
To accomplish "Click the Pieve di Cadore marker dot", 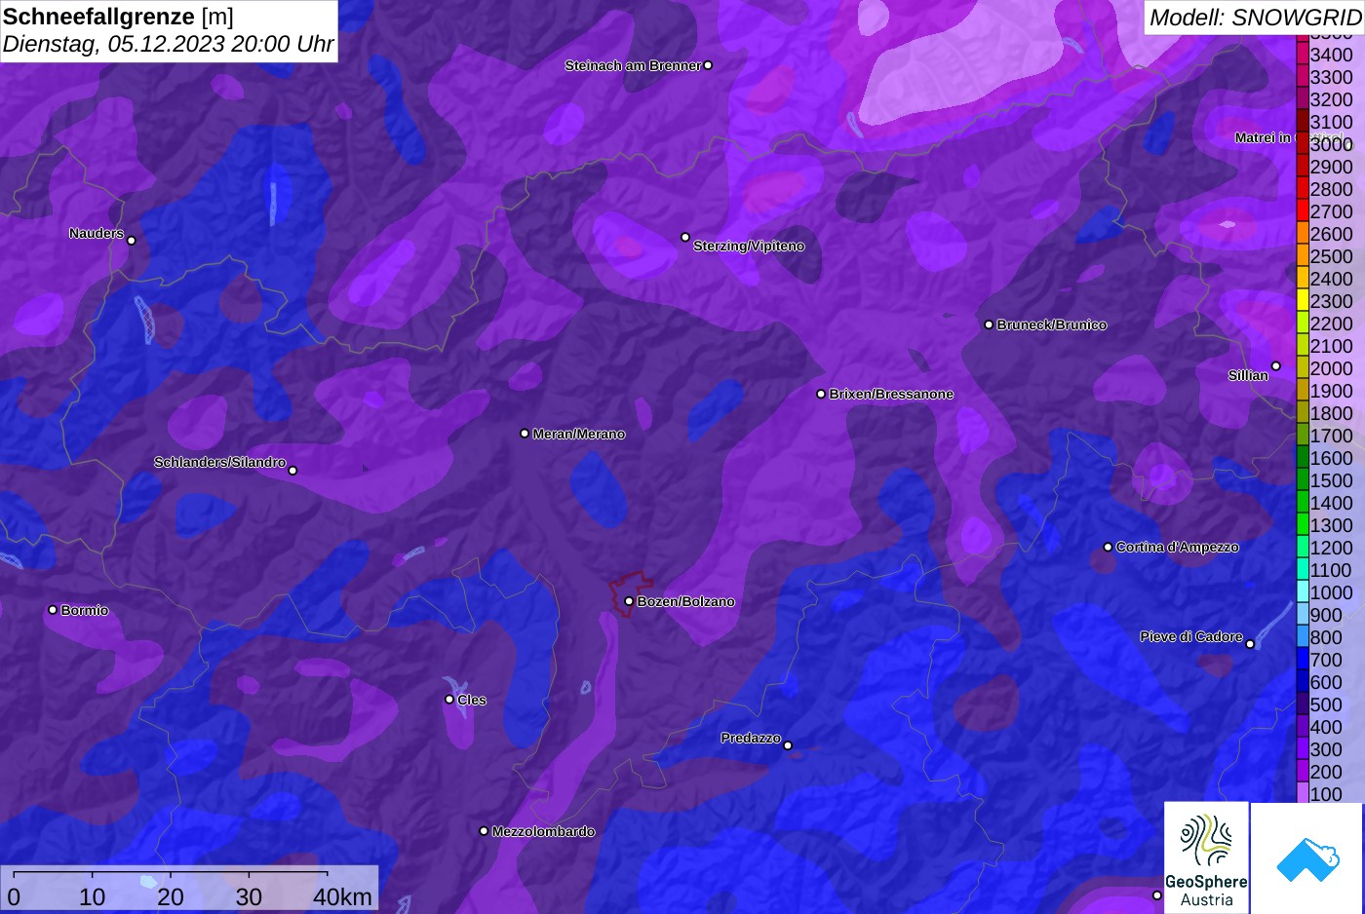I will [1250, 643].
